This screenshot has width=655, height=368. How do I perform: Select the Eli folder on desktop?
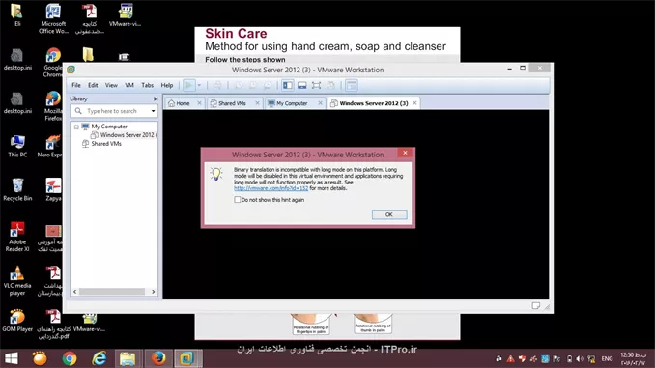pos(17,15)
